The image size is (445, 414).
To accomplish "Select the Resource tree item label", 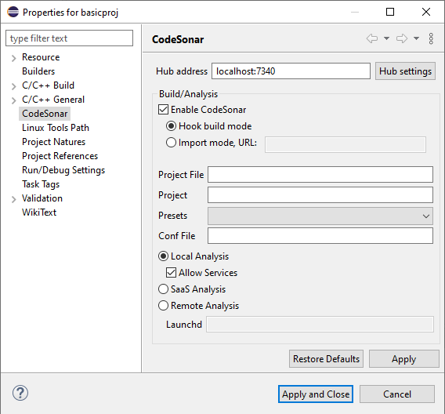I will coord(41,57).
